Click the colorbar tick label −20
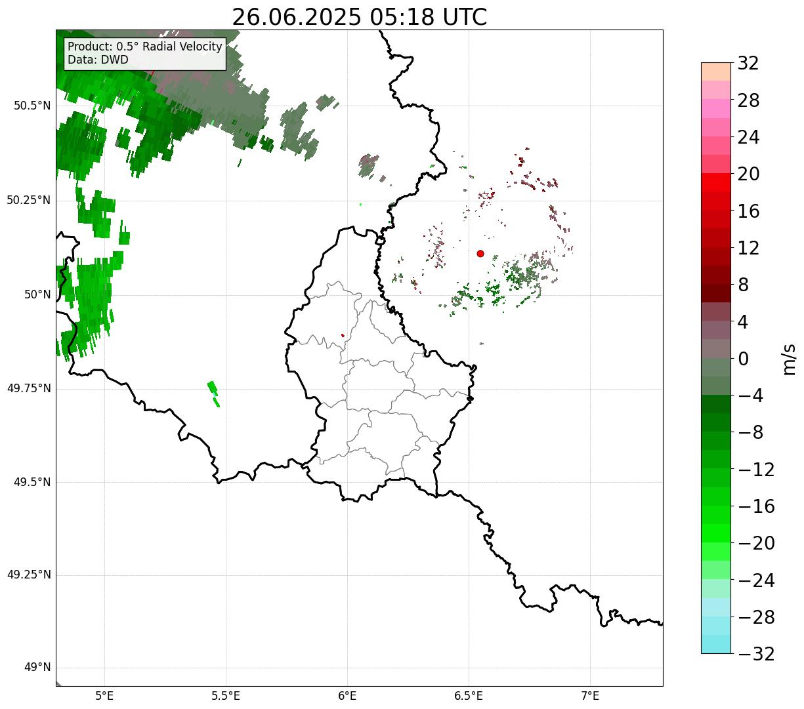Image resolution: width=804 pixels, height=709 pixels. click(756, 543)
